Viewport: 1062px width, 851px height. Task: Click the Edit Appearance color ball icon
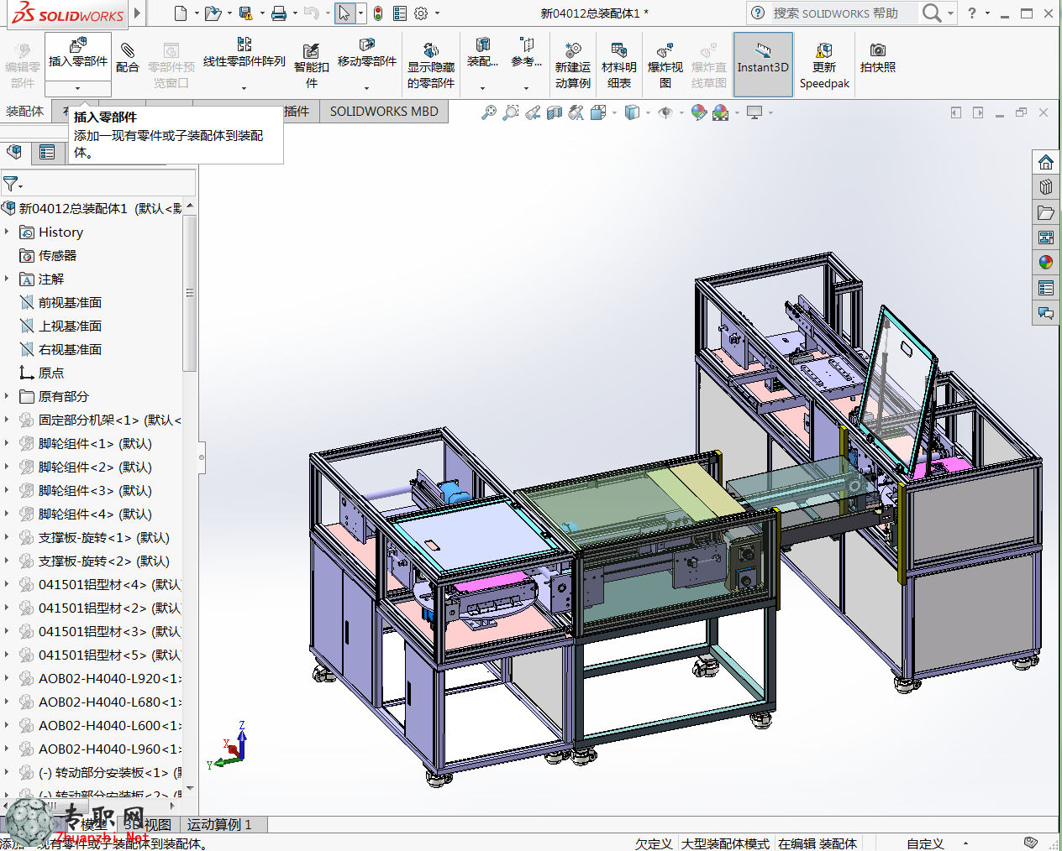coord(698,112)
